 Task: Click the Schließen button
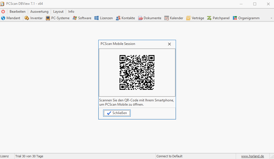coord(117,113)
